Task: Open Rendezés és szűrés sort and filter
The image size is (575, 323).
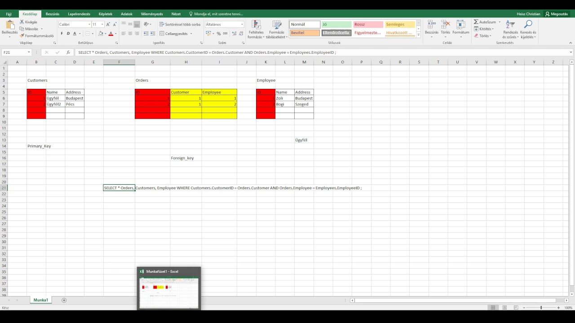Action: tap(510, 29)
